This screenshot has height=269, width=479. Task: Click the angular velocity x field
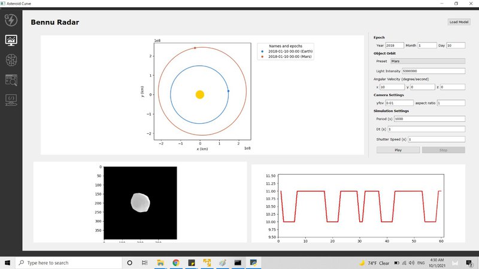[392, 87]
